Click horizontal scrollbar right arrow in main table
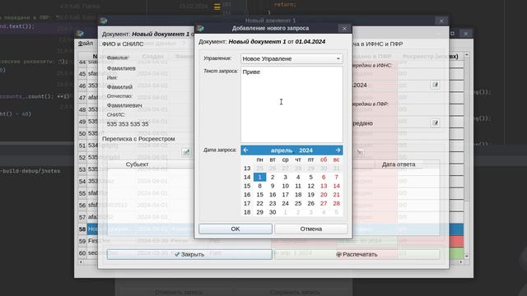The width and height of the screenshot is (527, 296). (x=461, y=262)
